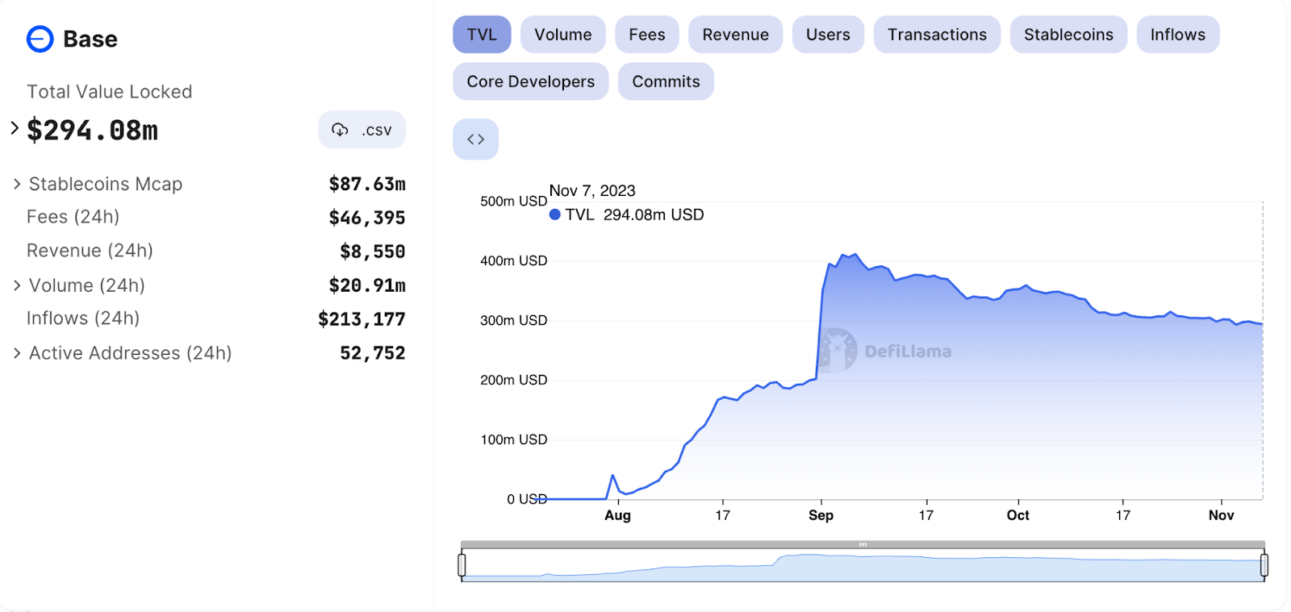Turn on the Revenue chart metric
Viewport: 1291px width, 612px height.
tap(735, 35)
